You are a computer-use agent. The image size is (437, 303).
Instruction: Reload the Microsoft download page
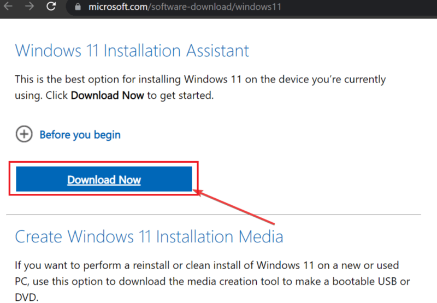[51, 7]
